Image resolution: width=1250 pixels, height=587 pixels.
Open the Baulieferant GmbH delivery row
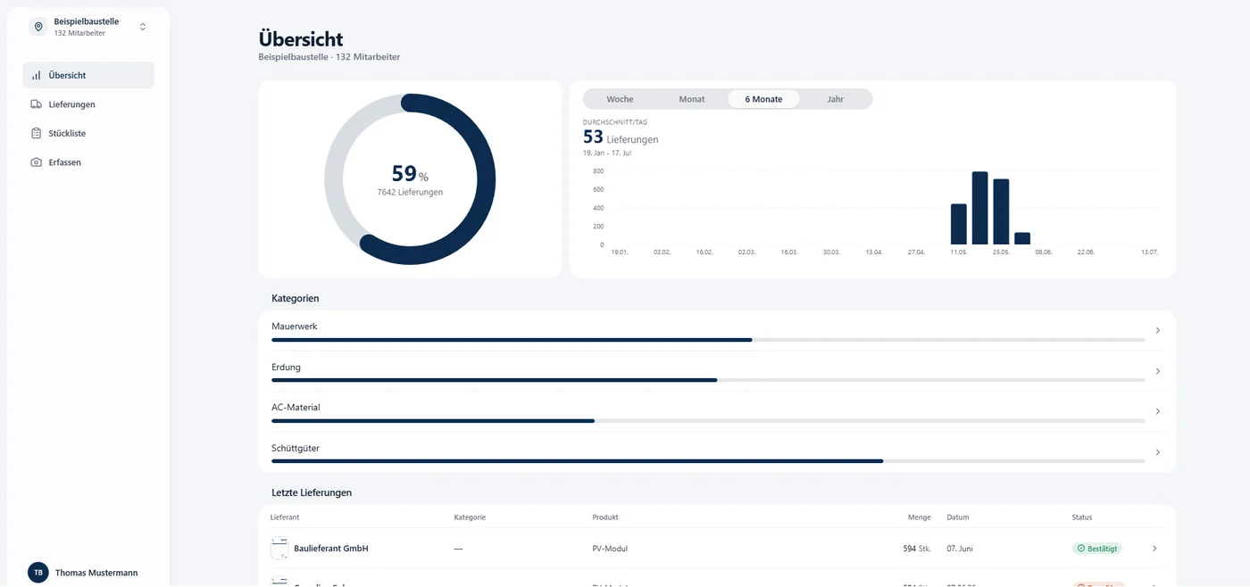(x=717, y=549)
